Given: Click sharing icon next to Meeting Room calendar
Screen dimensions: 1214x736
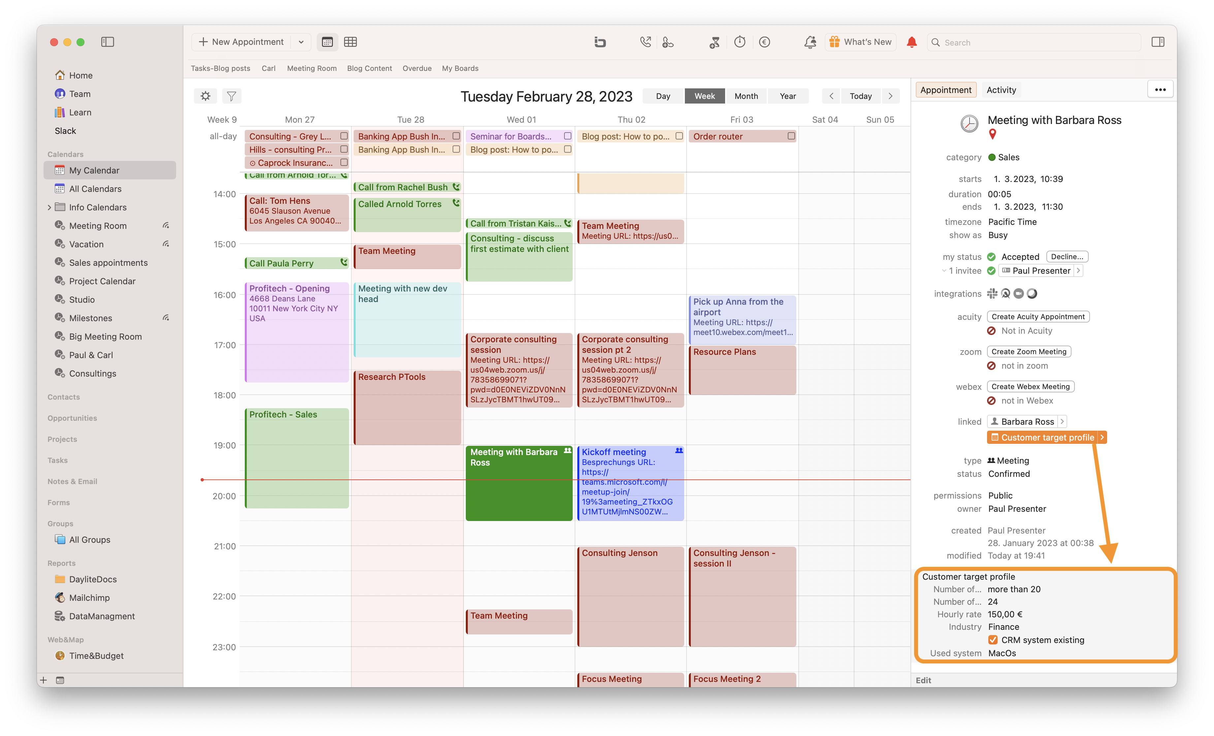Looking at the screenshot, I should (x=166, y=226).
